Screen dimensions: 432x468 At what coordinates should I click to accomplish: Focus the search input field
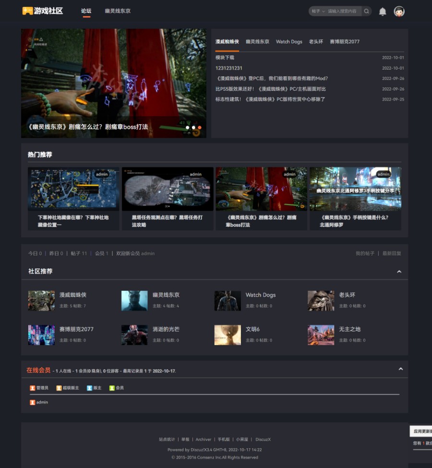click(x=343, y=12)
